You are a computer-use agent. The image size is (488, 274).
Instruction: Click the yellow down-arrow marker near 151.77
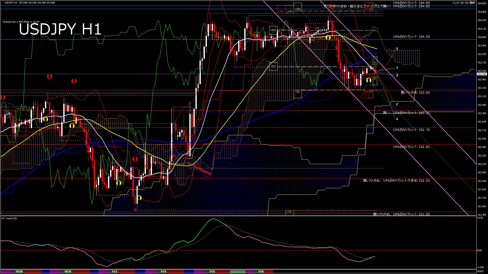click(x=139, y=198)
